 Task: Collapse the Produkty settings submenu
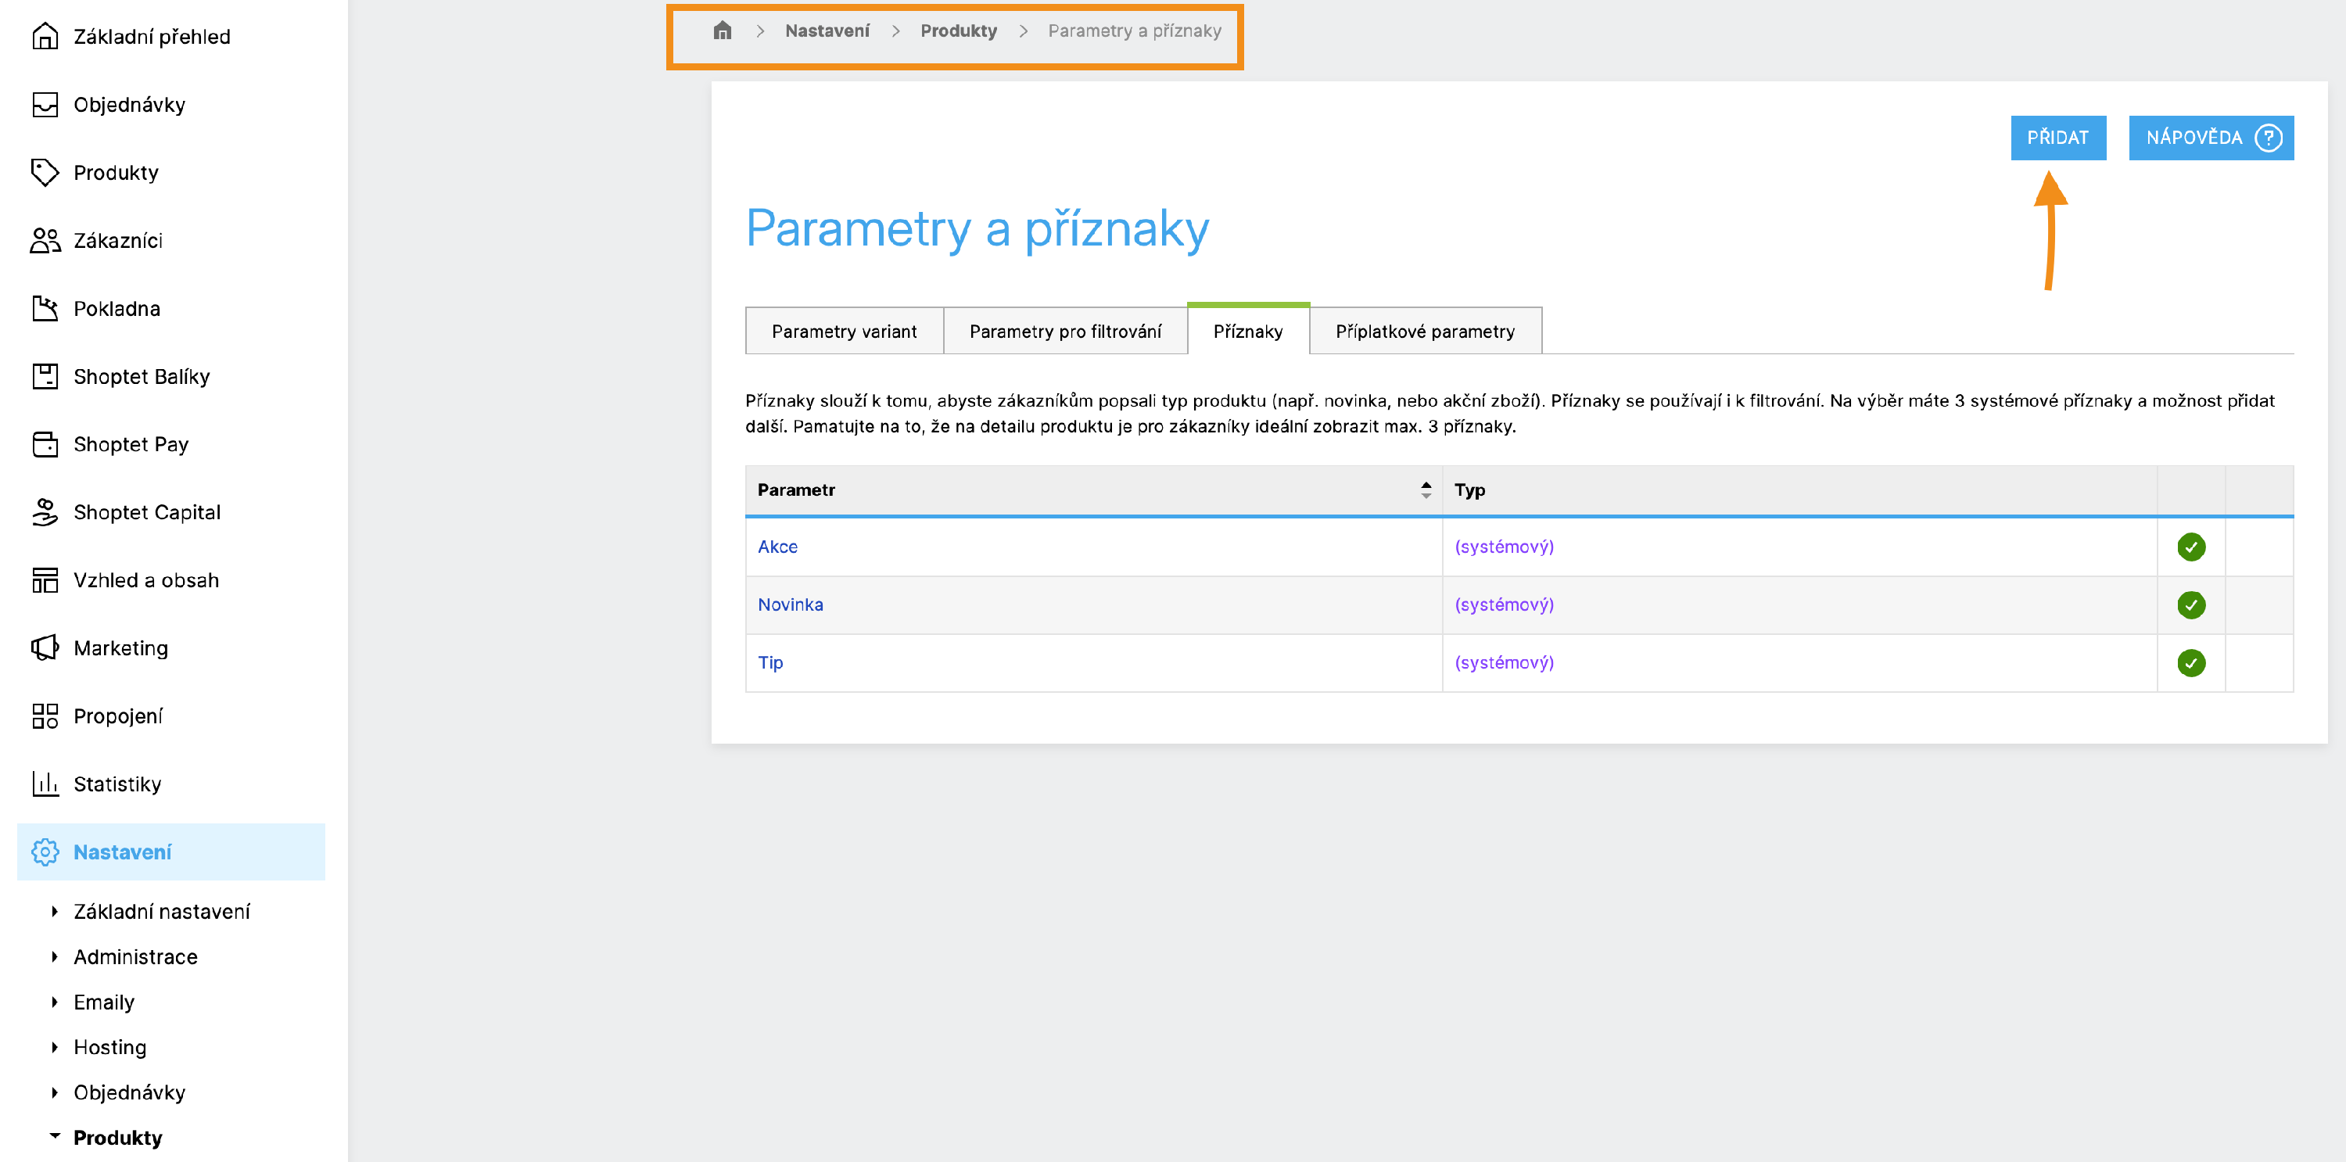[x=55, y=1136]
